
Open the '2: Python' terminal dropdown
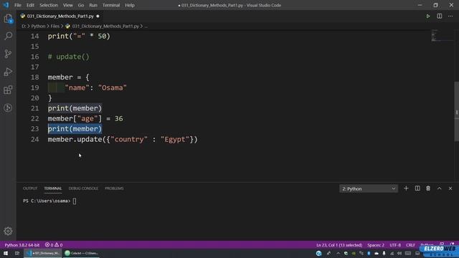pos(369,188)
